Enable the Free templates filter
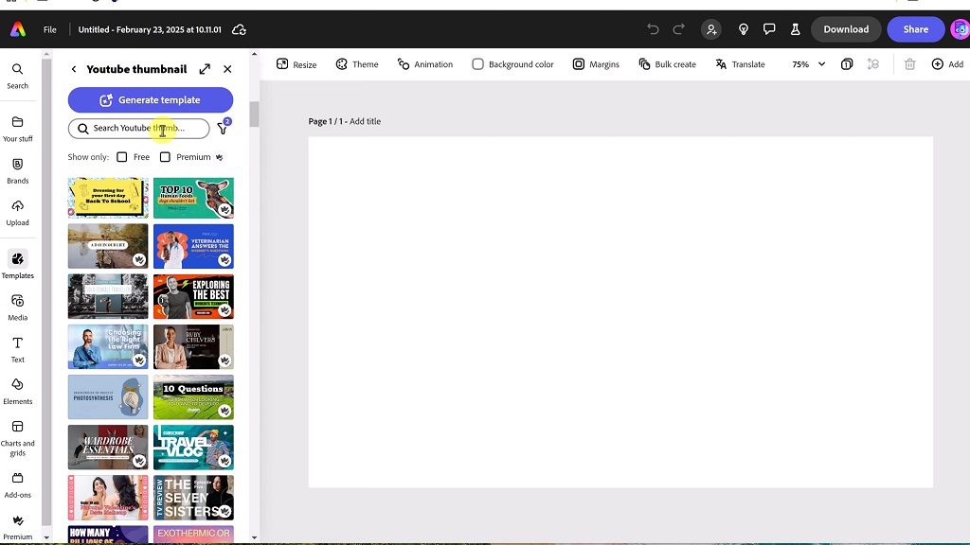Image resolution: width=970 pixels, height=545 pixels. [x=121, y=156]
